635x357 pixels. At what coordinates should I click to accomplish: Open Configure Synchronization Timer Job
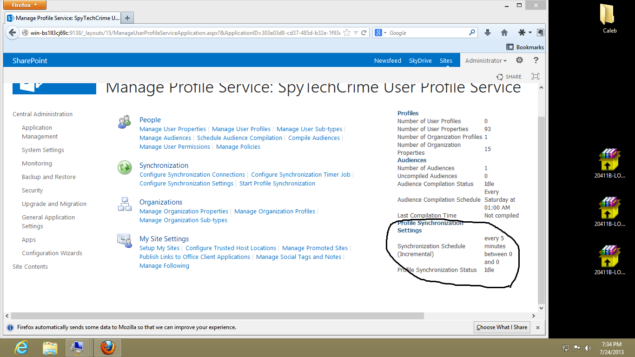pyautogui.click(x=301, y=174)
